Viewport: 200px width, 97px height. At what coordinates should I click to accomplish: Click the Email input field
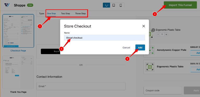coord(81,86)
